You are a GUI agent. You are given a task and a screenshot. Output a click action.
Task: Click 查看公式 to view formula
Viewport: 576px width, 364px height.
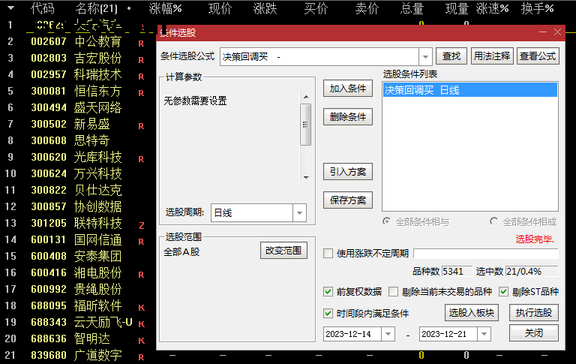[538, 56]
